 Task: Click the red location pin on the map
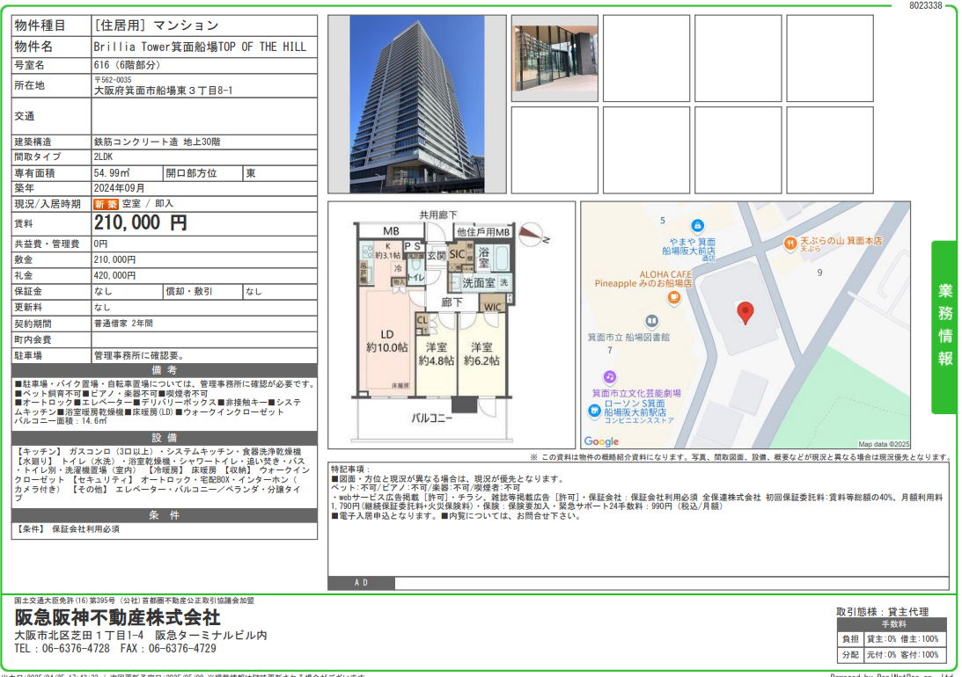coord(745,312)
